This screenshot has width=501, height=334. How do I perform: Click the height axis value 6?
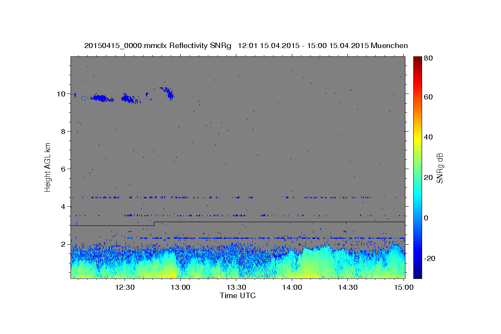[x=64, y=169]
